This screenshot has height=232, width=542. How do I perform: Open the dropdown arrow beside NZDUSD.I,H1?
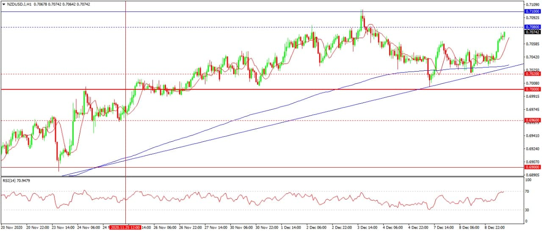[x=4, y=4]
